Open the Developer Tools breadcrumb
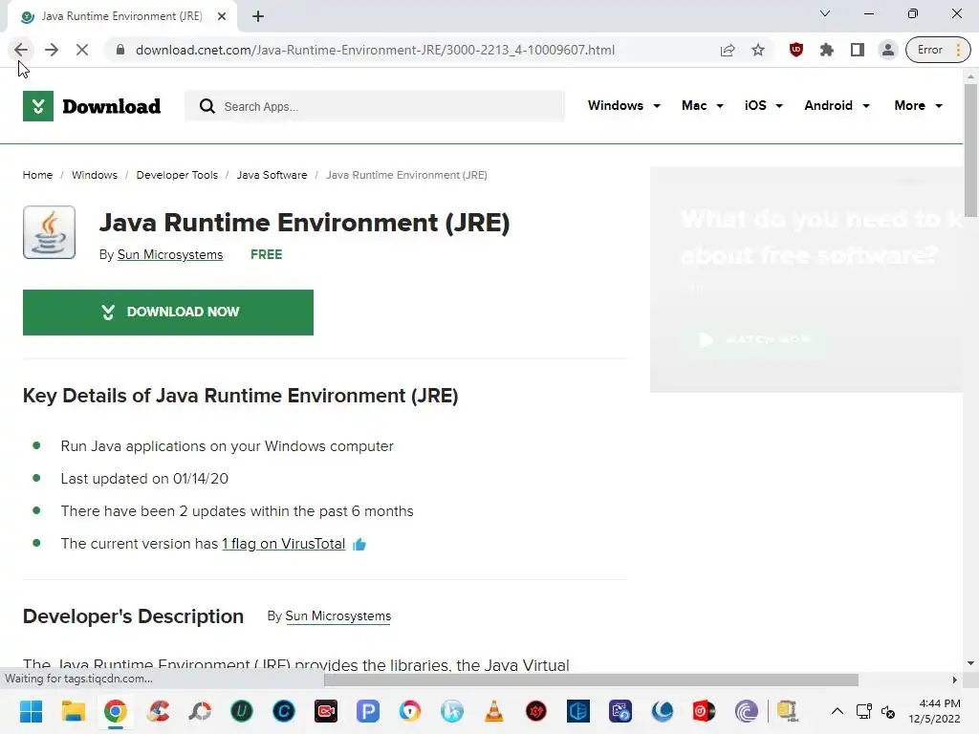The height and width of the screenshot is (734, 979). click(x=177, y=175)
